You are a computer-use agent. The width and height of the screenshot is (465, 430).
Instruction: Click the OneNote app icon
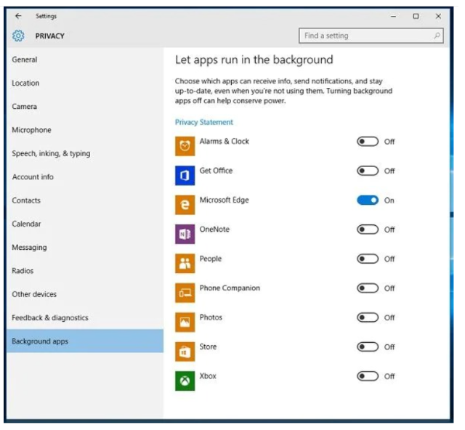[185, 234]
